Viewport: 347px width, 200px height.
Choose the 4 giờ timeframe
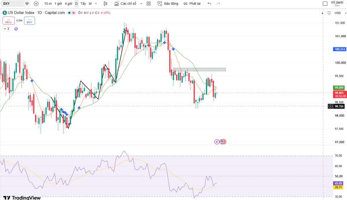tap(69, 3)
